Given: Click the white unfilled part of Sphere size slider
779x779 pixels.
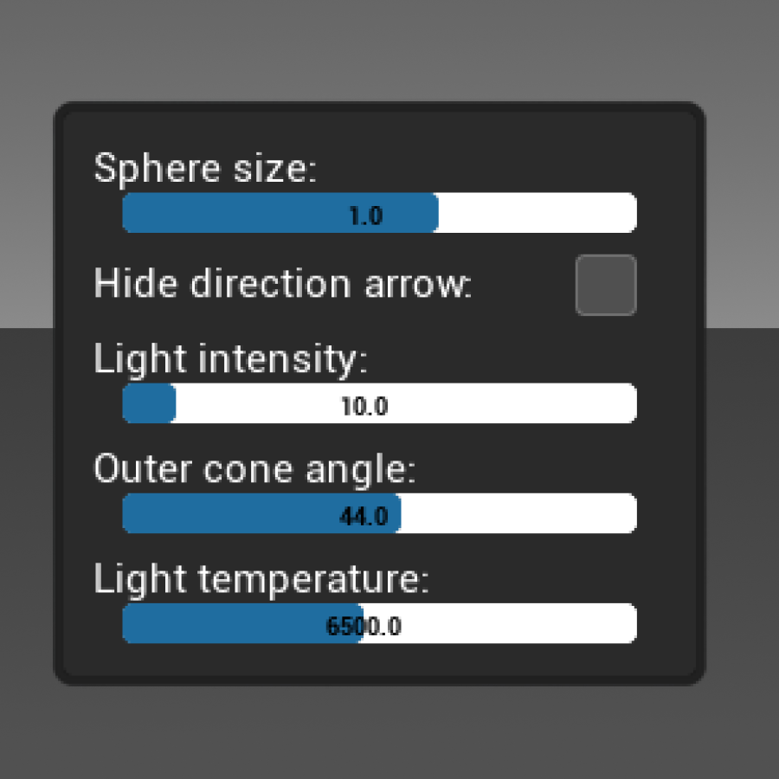Looking at the screenshot, I should 537,214.
